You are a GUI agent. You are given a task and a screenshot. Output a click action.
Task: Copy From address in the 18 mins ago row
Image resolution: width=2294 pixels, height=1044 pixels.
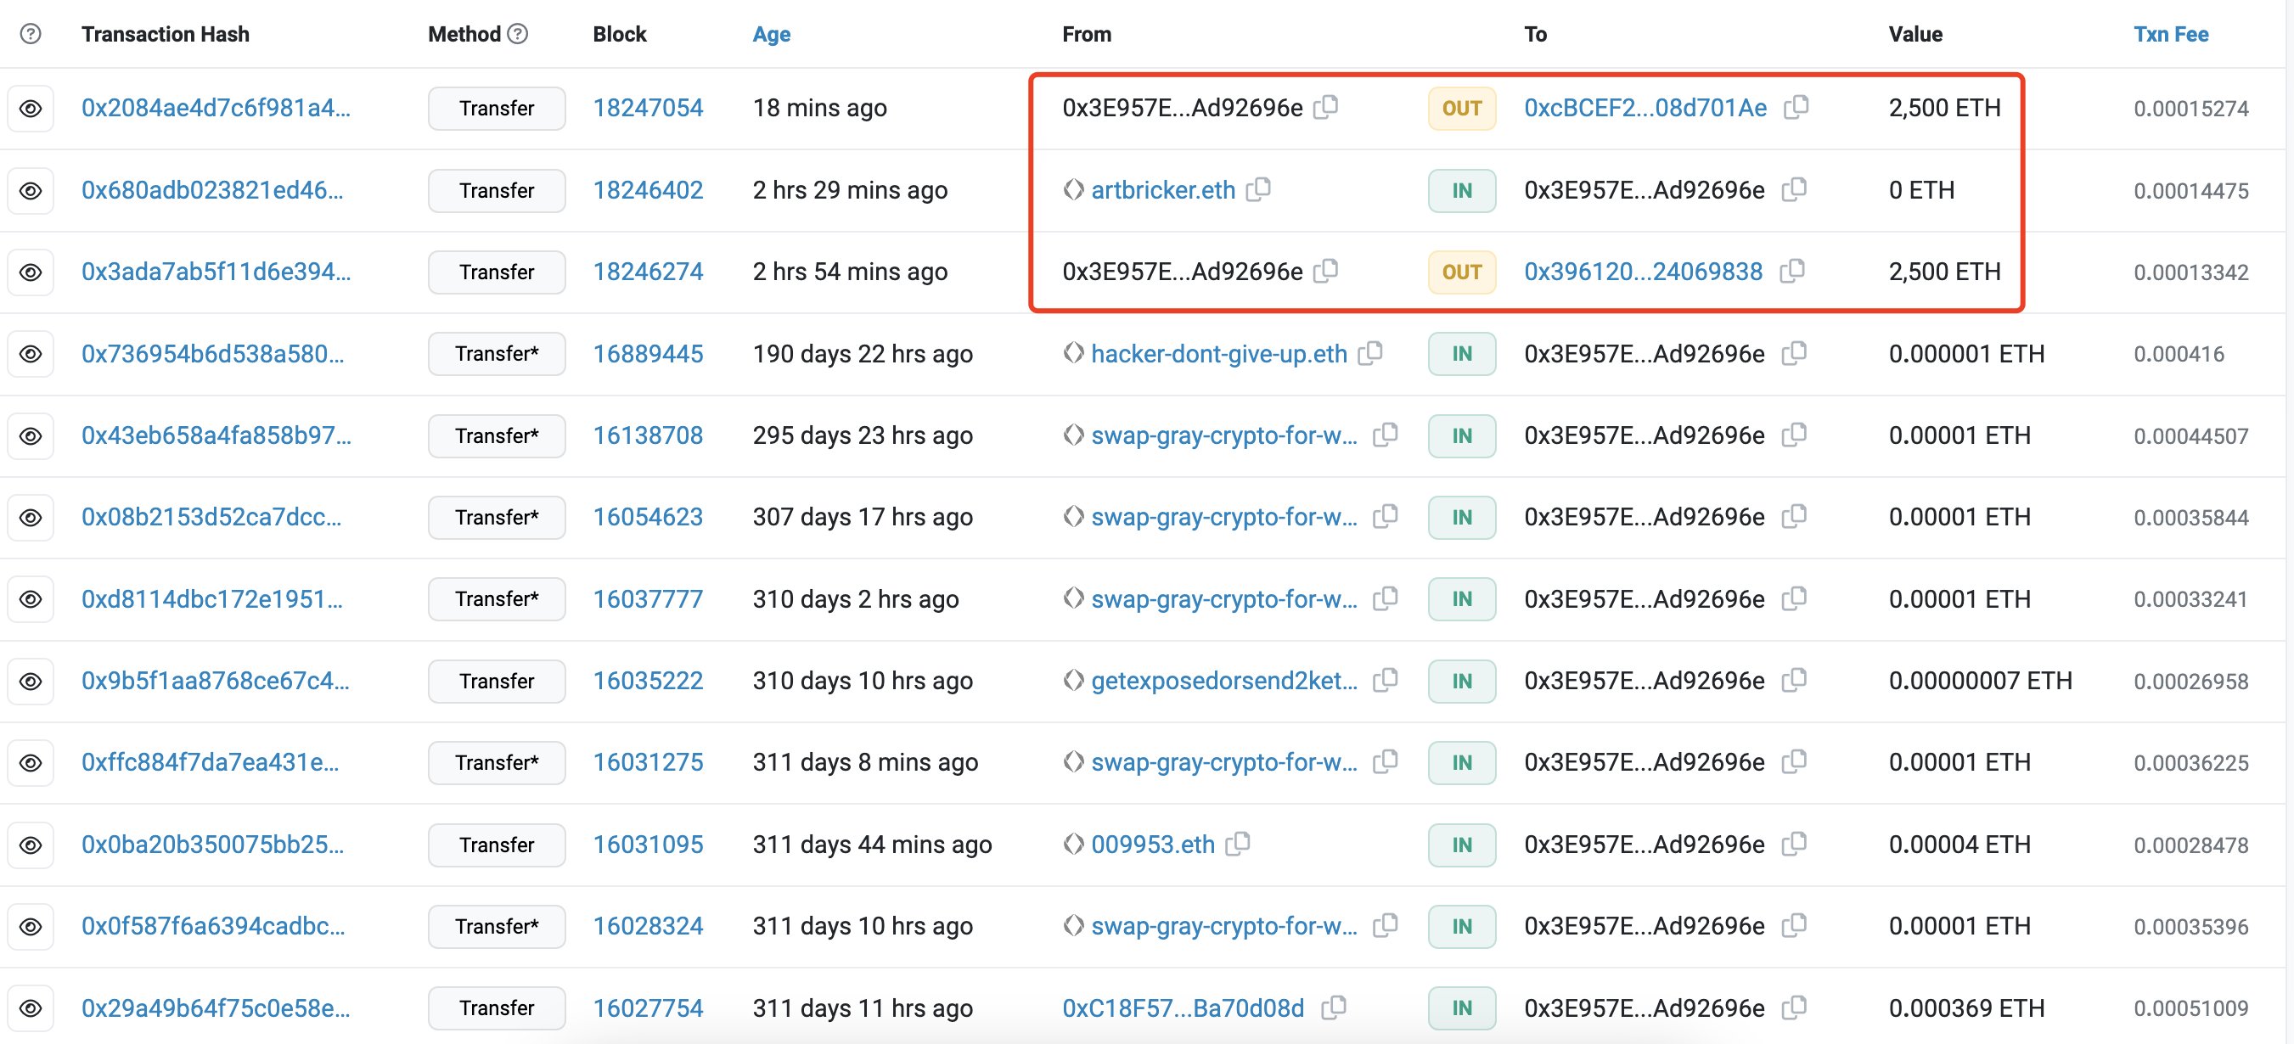coord(1326,107)
